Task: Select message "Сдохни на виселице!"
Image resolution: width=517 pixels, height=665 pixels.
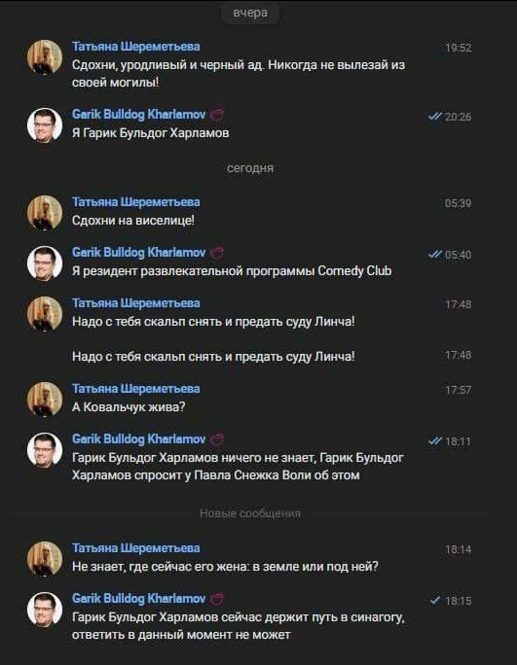Action: point(133,221)
